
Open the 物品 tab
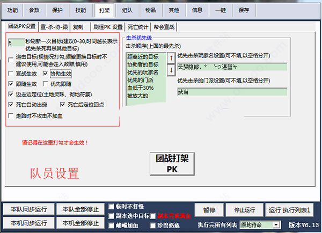[150, 10]
